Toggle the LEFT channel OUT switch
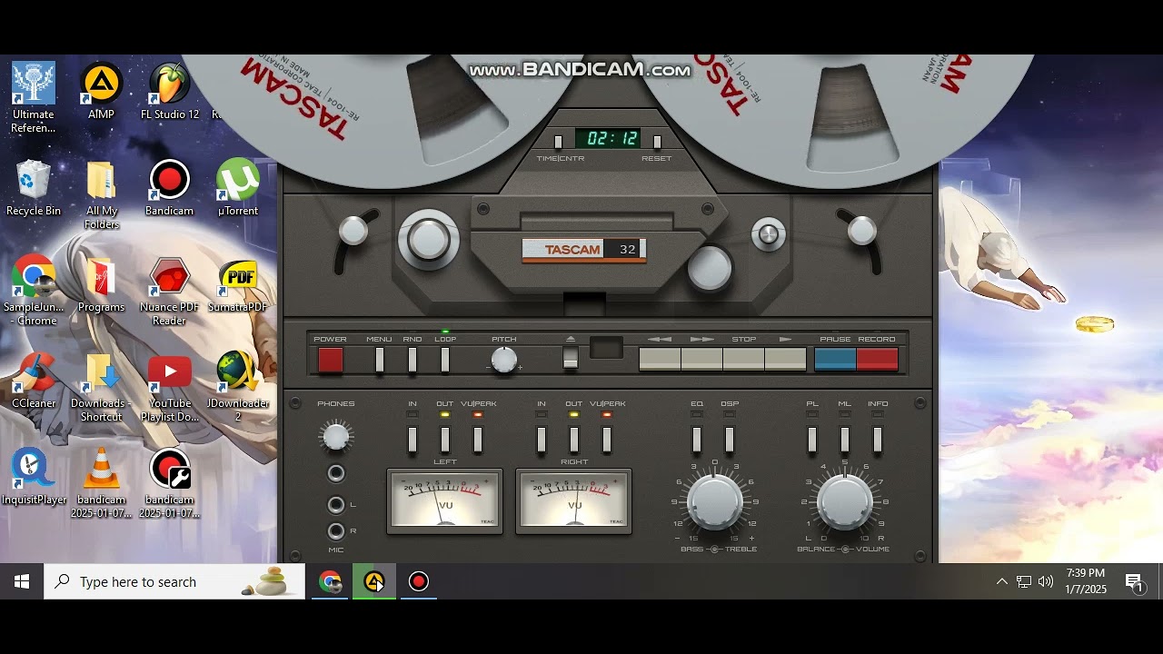 pyautogui.click(x=445, y=440)
